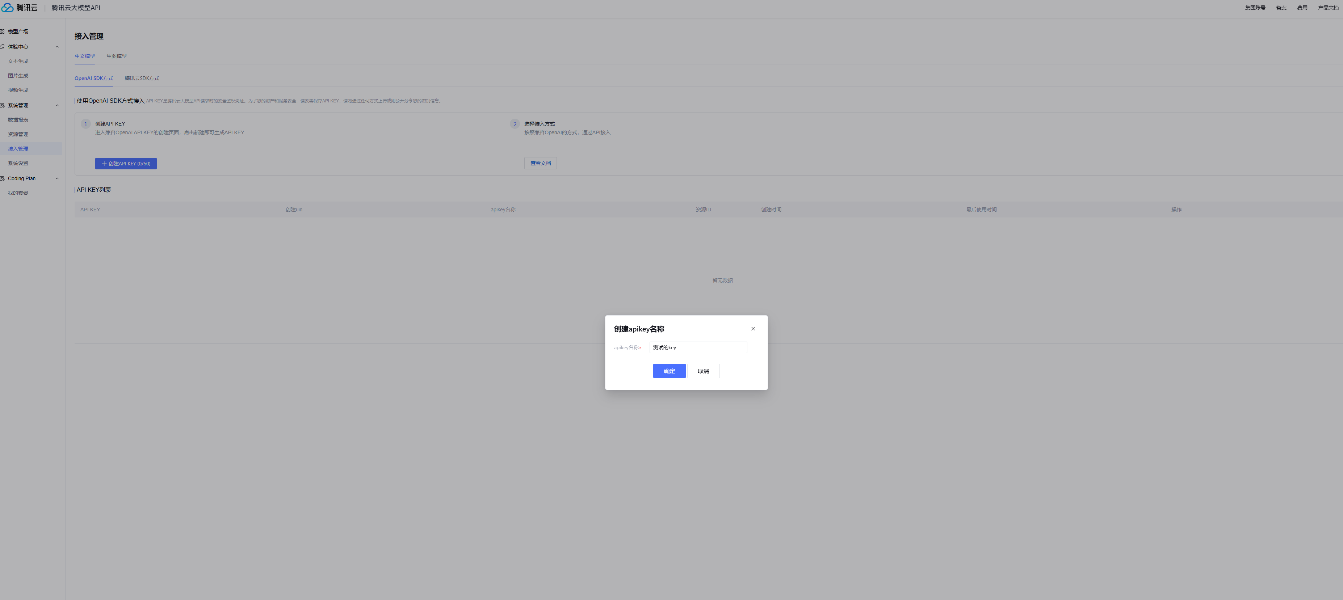The image size is (1343, 600).
Task: Click the 确定 button in dialog
Action: pyautogui.click(x=669, y=371)
